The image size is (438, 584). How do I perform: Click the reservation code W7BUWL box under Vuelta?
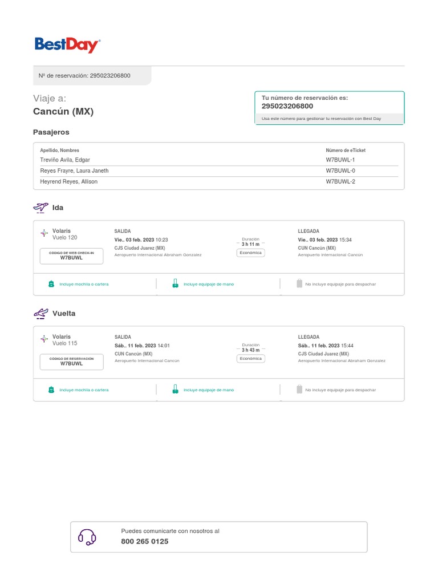72,362
